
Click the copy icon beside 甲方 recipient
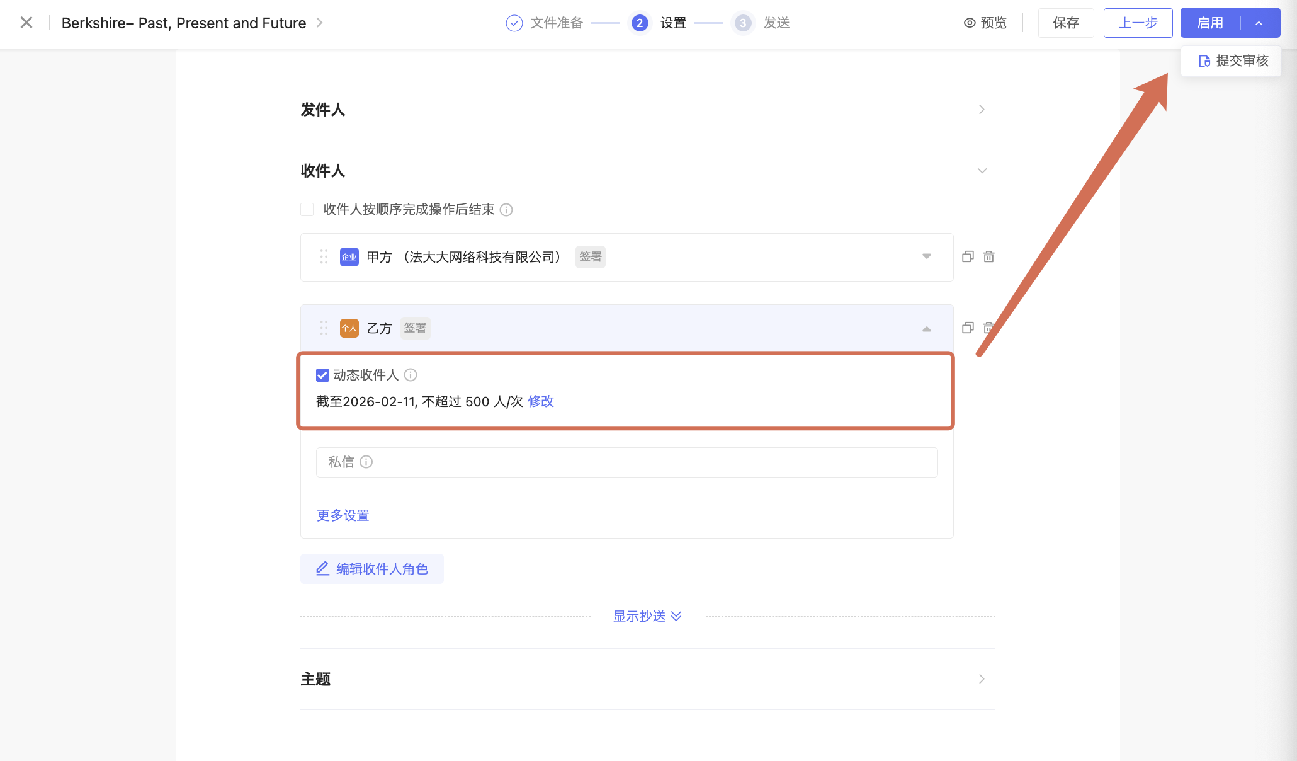coord(968,256)
